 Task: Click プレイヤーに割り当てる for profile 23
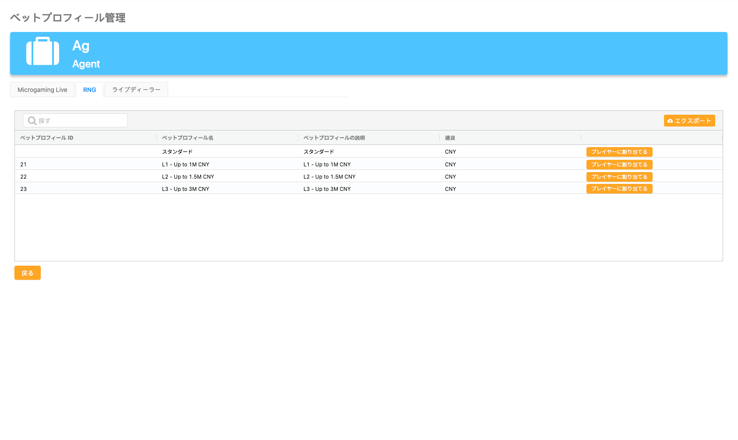pyautogui.click(x=619, y=189)
